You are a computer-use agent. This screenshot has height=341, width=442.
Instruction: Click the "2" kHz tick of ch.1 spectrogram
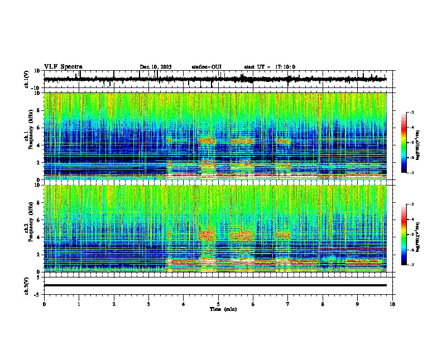pyautogui.click(x=39, y=162)
